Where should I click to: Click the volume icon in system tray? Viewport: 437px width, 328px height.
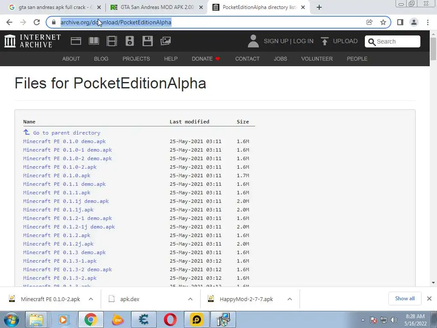point(394,320)
